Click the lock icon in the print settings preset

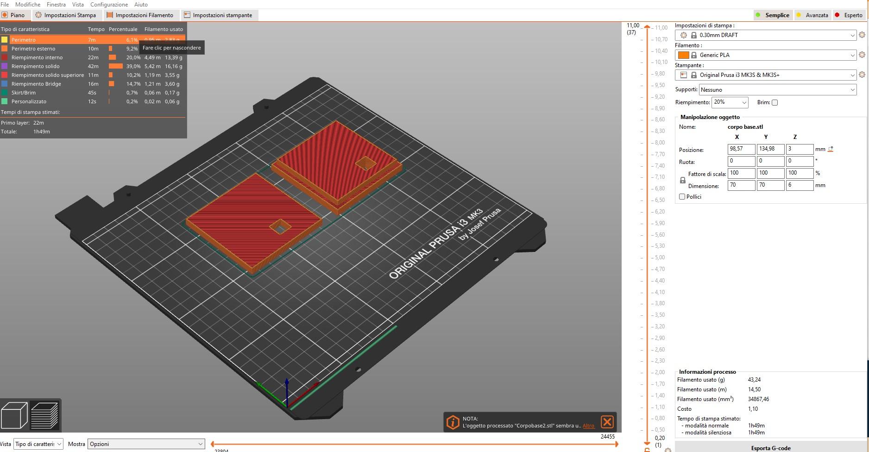click(x=694, y=35)
